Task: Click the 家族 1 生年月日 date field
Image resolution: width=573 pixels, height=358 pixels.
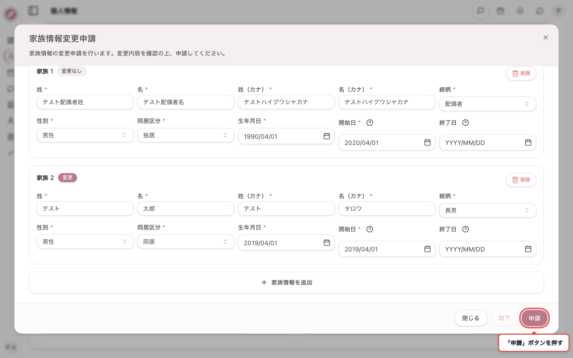Action: click(286, 136)
